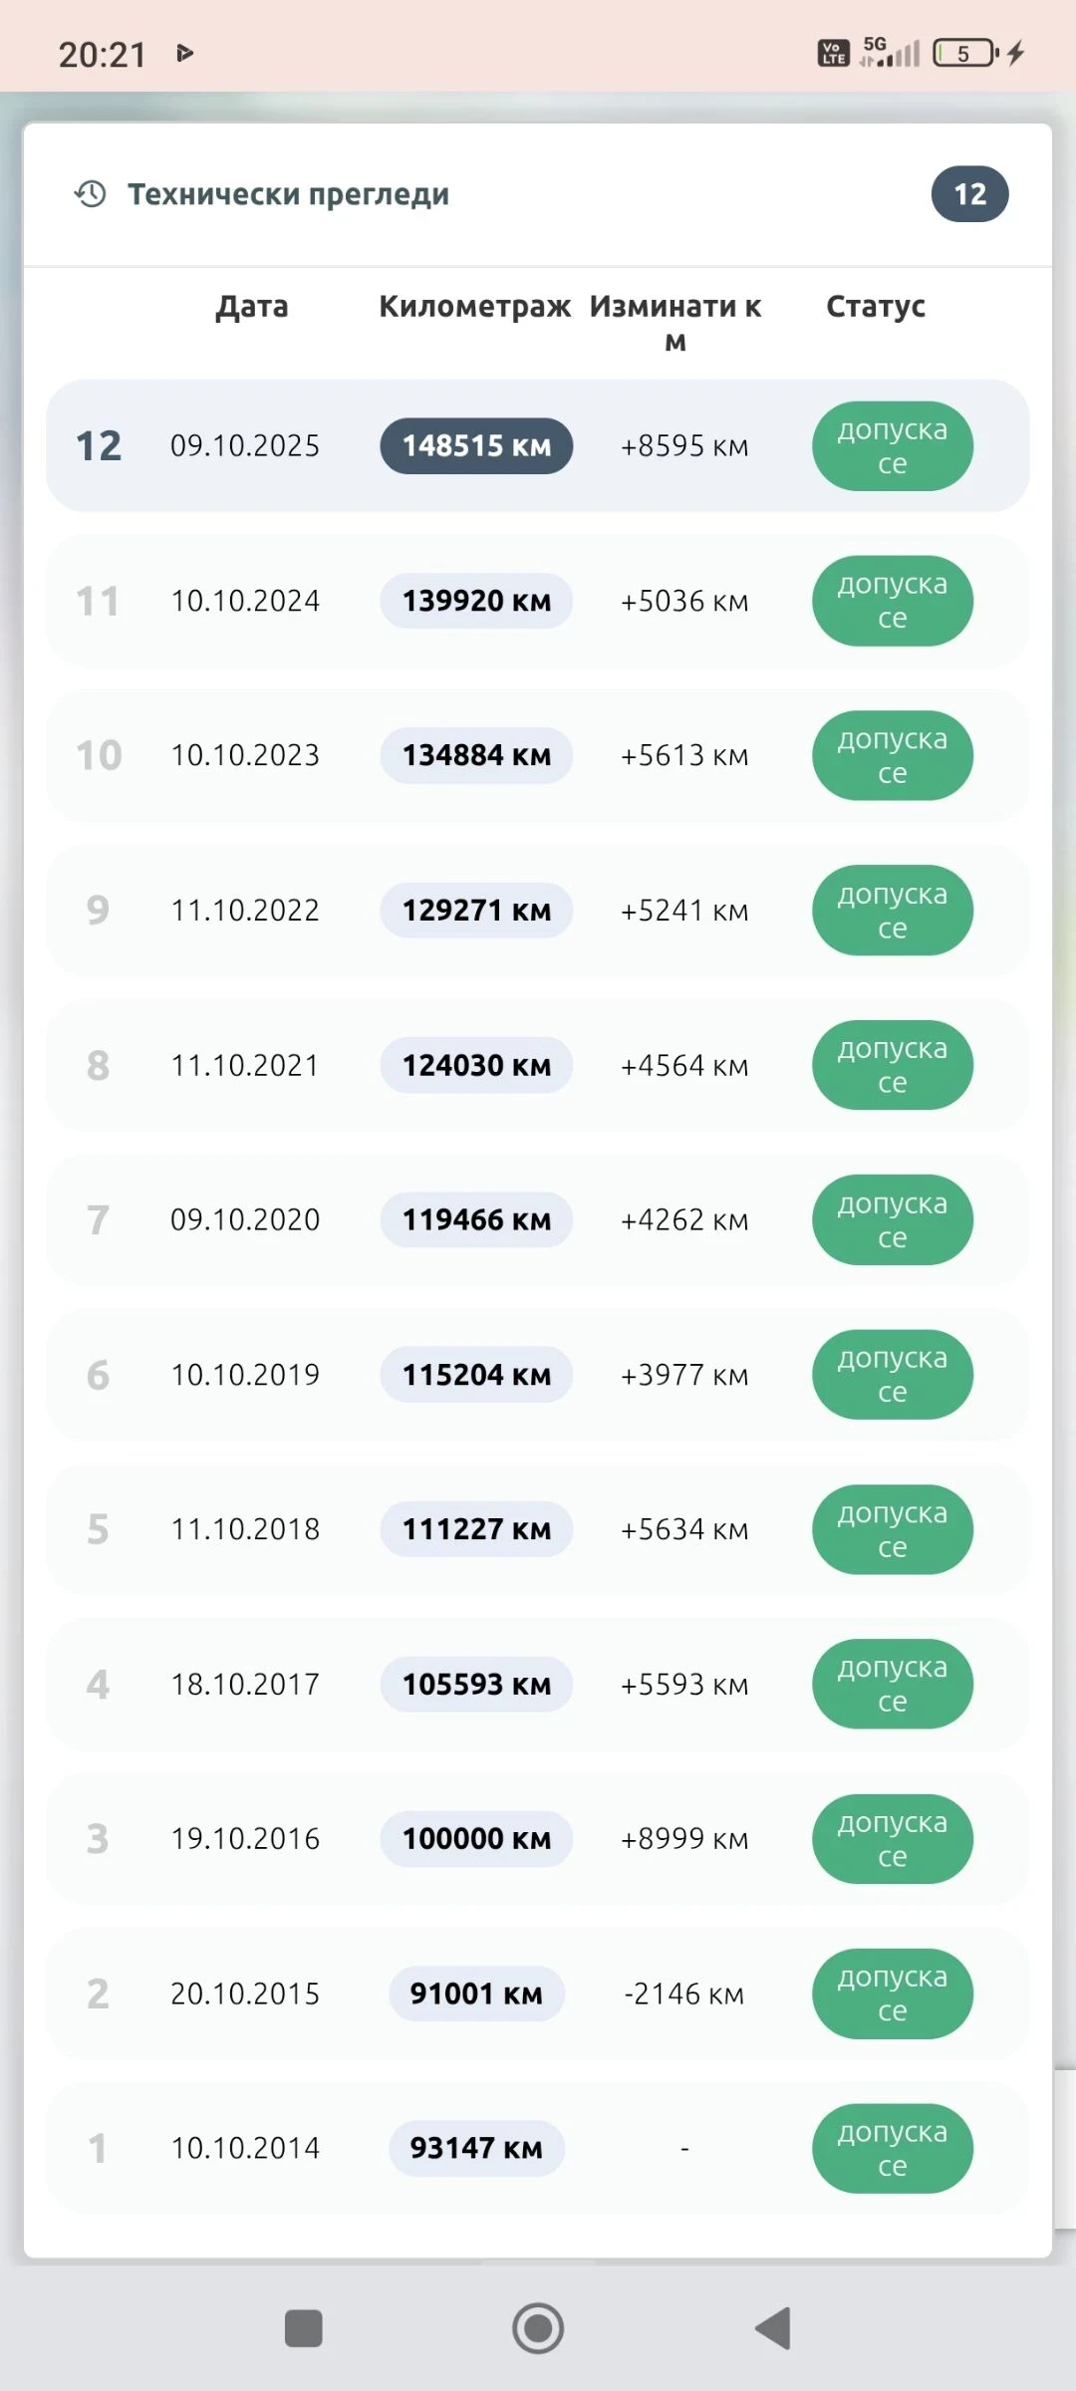
Task: Tap the history clock icon beside Технически прегледи
Action: pos(90,193)
